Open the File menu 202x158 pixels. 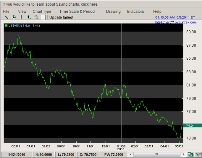tap(6, 11)
